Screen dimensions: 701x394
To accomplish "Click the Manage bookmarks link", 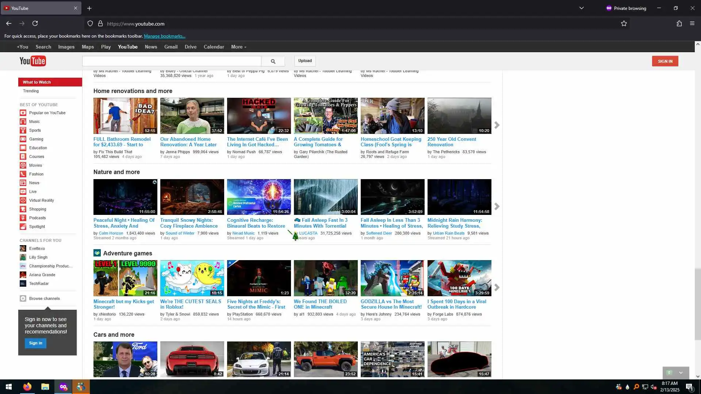I will coord(165,36).
